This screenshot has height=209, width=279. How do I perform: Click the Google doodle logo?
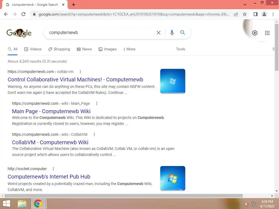tap(19, 33)
